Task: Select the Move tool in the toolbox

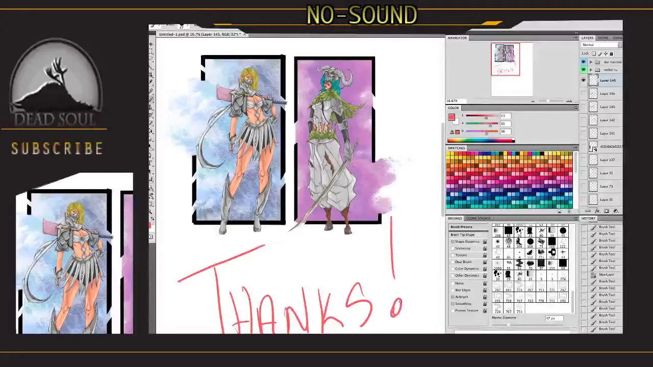Action: click(x=152, y=44)
